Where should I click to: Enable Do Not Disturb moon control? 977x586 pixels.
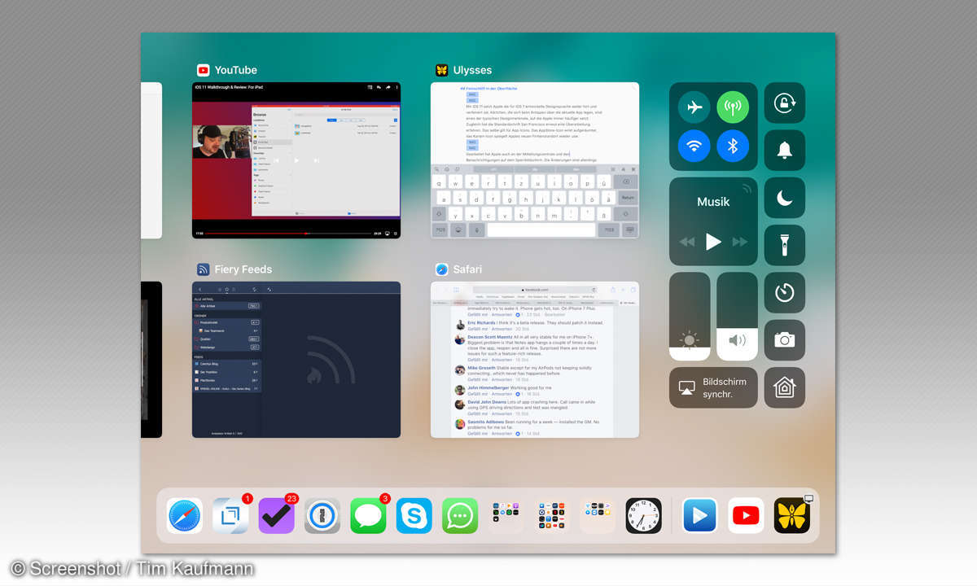(785, 198)
